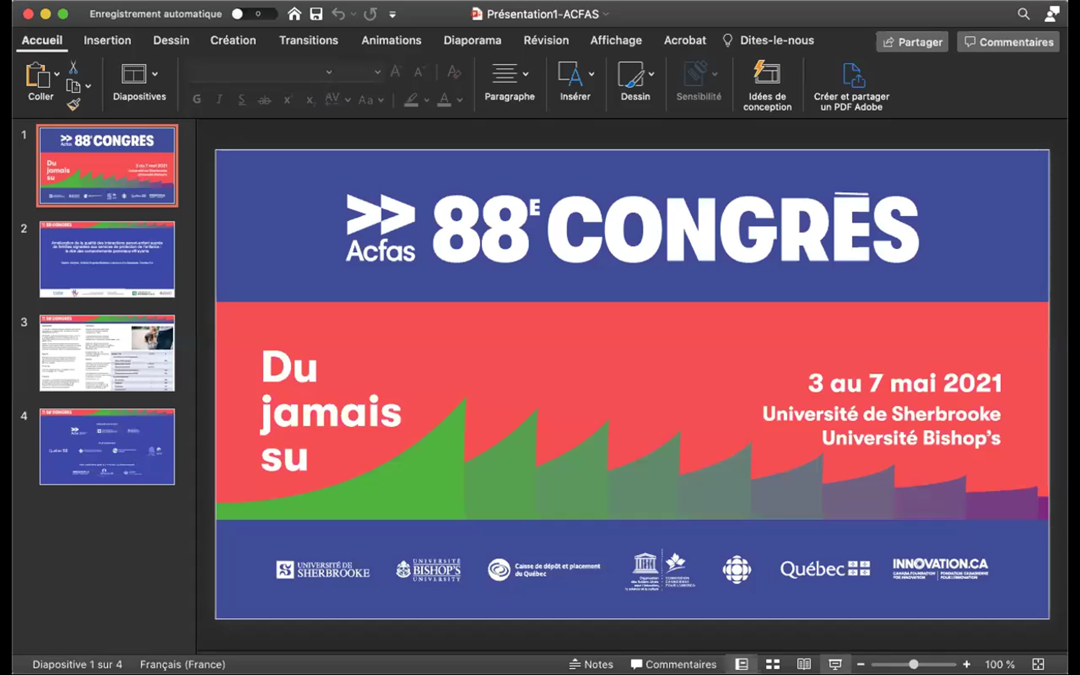Screen dimensions: 1080x675
Task: Open the Diaporama tab
Action: click(472, 40)
